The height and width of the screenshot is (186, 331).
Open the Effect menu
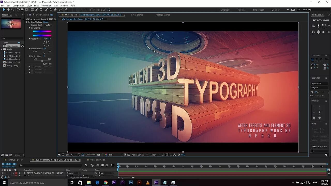click(37, 6)
